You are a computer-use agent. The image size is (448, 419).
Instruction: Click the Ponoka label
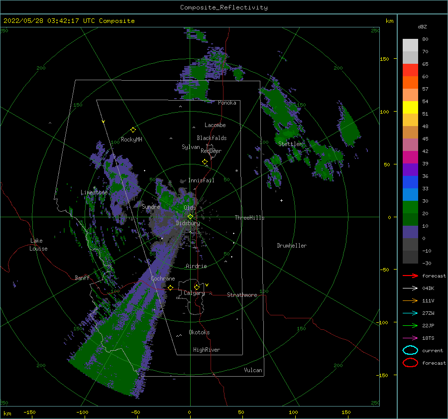pyautogui.click(x=227, y=103)
